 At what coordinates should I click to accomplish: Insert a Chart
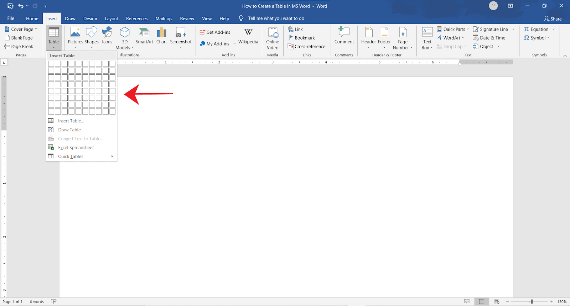[x=161, y=36]
